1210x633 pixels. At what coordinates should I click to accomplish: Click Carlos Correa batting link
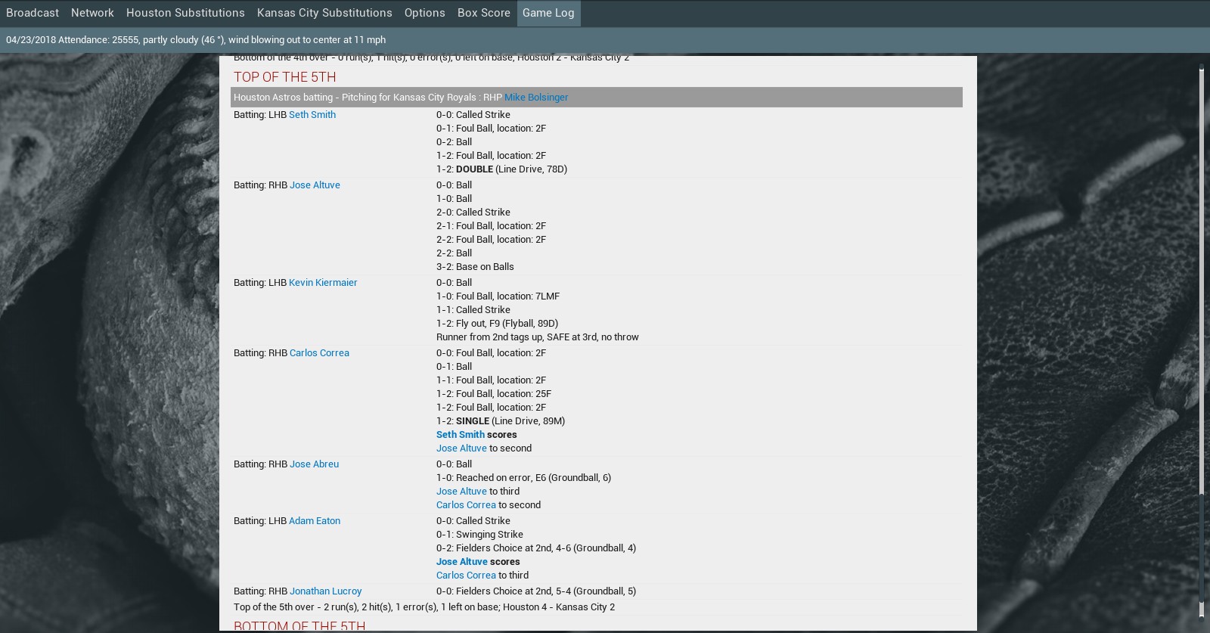pos(319,353)
